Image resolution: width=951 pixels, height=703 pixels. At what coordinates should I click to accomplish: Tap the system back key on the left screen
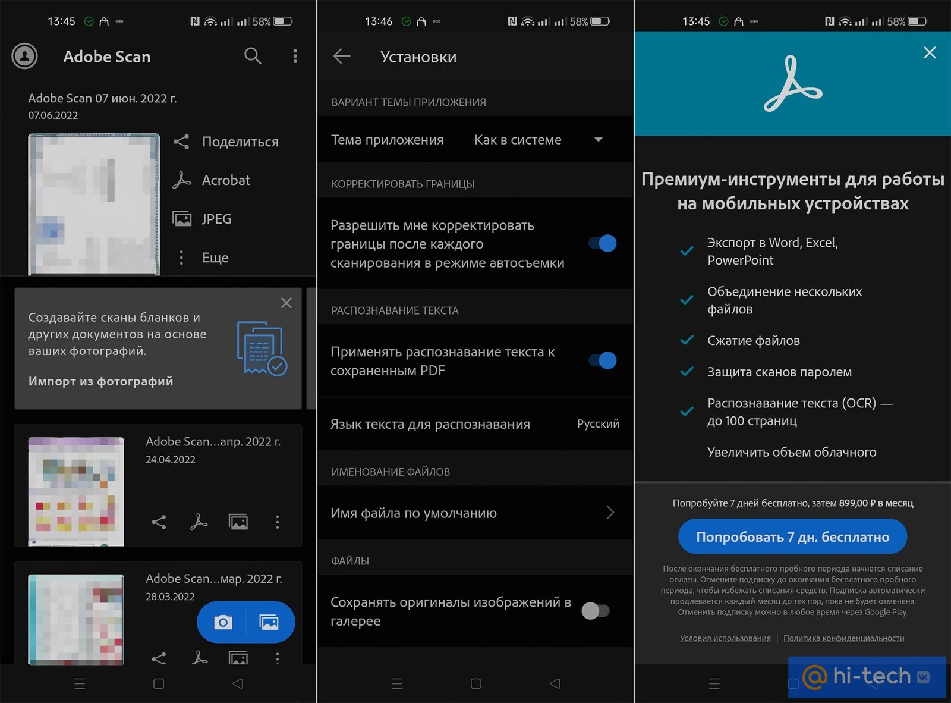pos(238,684)
